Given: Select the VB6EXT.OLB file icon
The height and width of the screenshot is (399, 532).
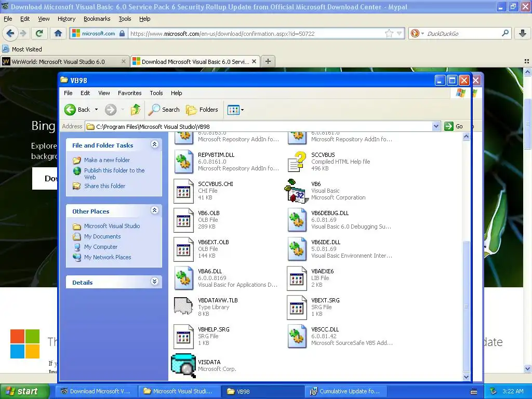Looking at the screenshot, I should [x=183, y=249].
